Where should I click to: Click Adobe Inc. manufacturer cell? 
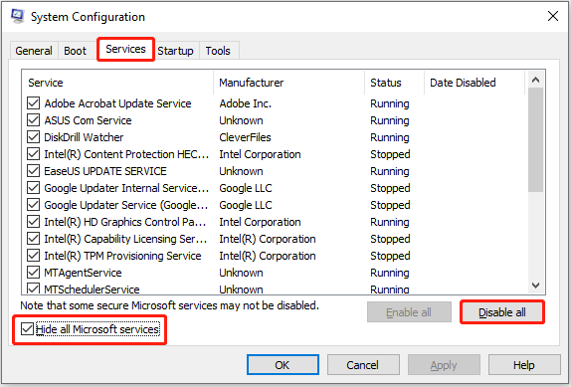tap(245, 103)
